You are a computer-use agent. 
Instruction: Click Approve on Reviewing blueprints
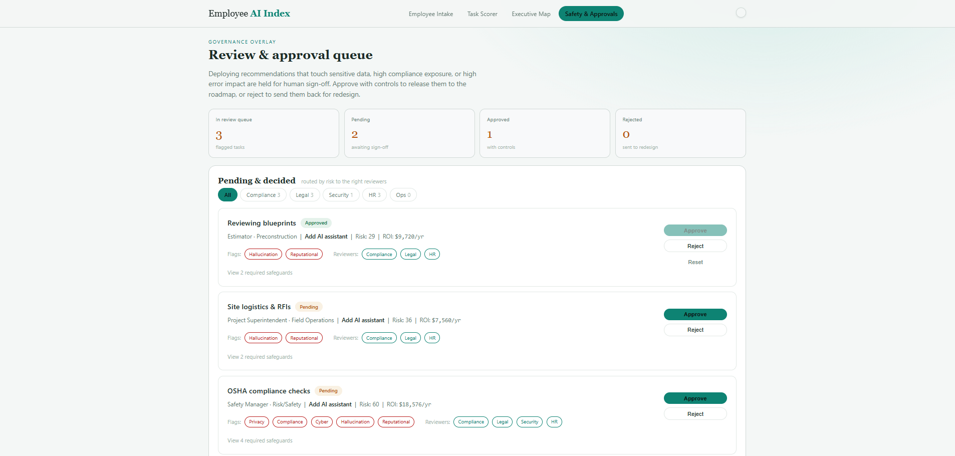pos(695,231)
